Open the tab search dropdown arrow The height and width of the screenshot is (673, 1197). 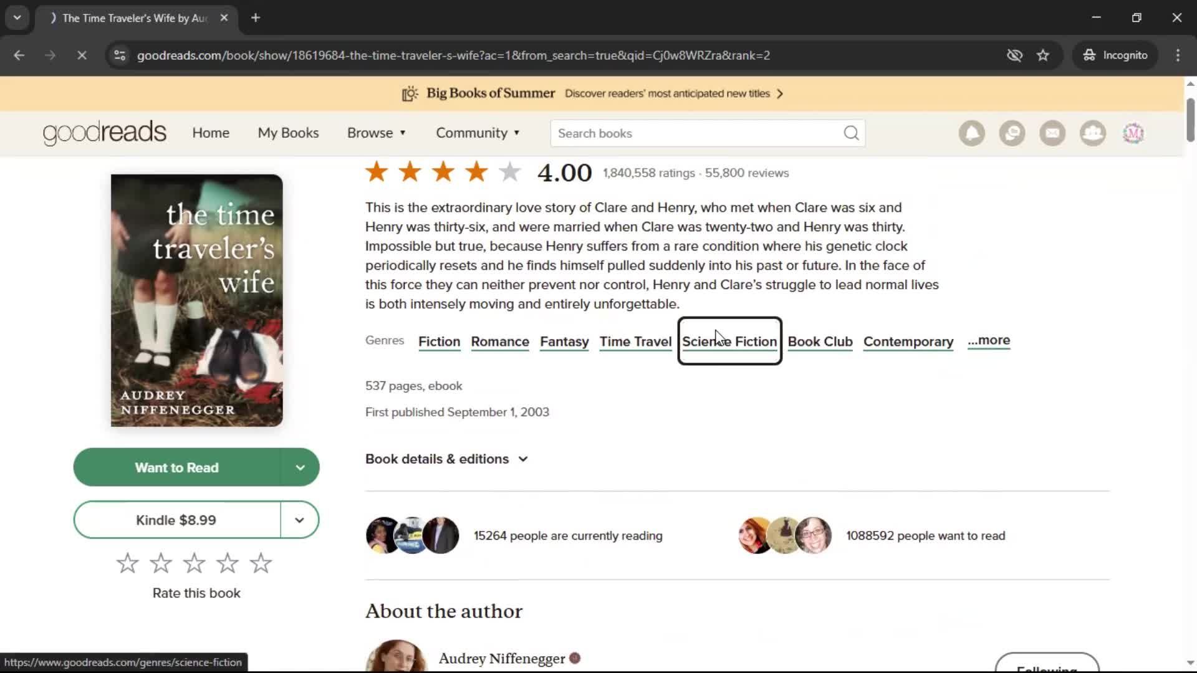point(17,18)
